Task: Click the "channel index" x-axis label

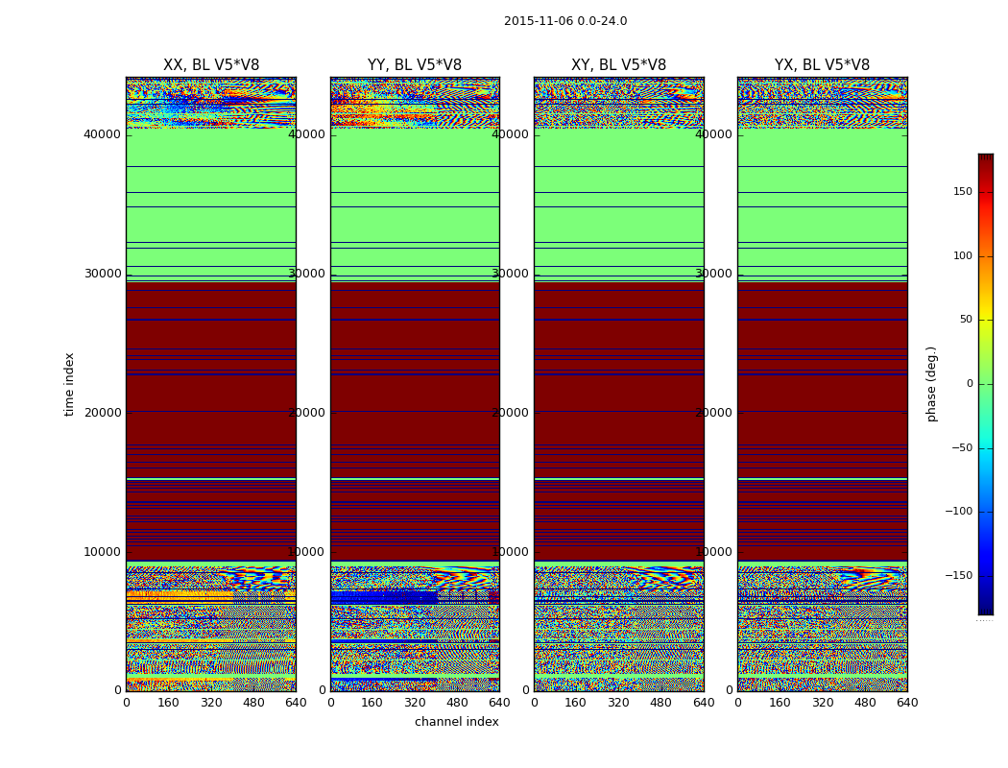Action: pos(456,722)
